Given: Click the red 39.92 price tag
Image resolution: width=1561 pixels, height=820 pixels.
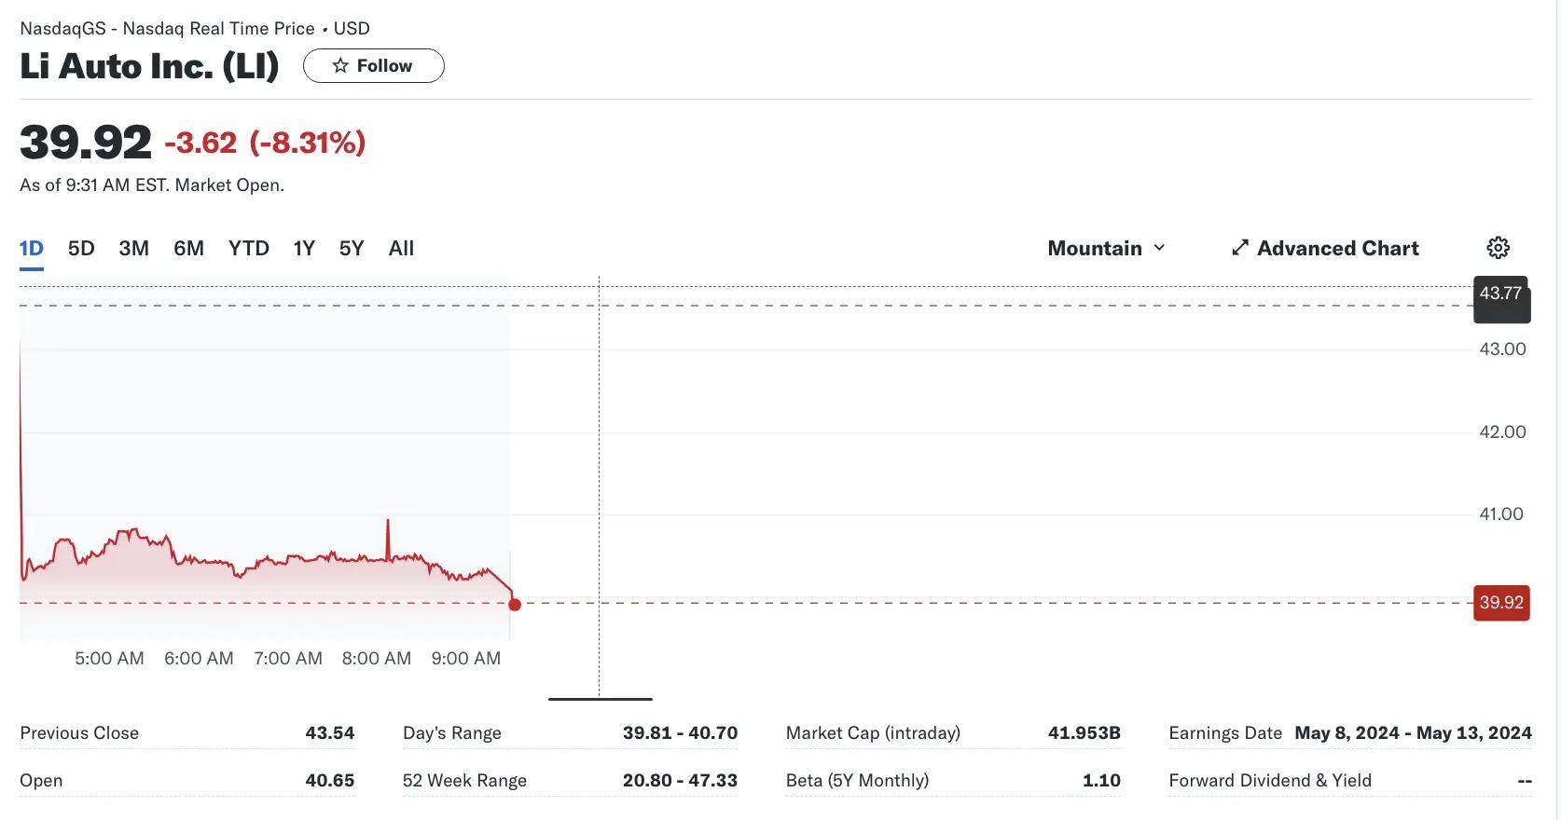Looking at the screenshot, I should 1501,603.
